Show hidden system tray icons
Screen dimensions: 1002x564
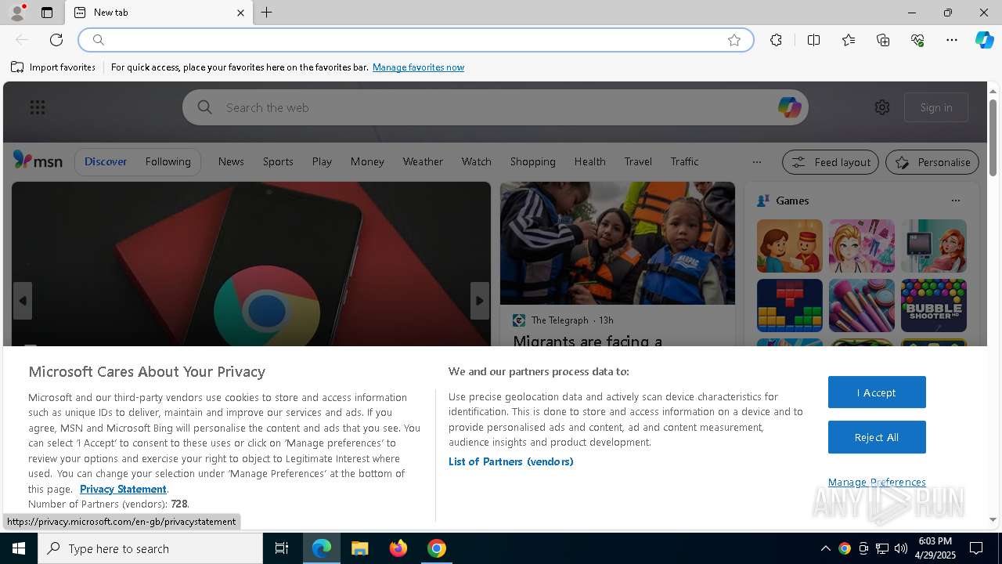coord(825,548)
